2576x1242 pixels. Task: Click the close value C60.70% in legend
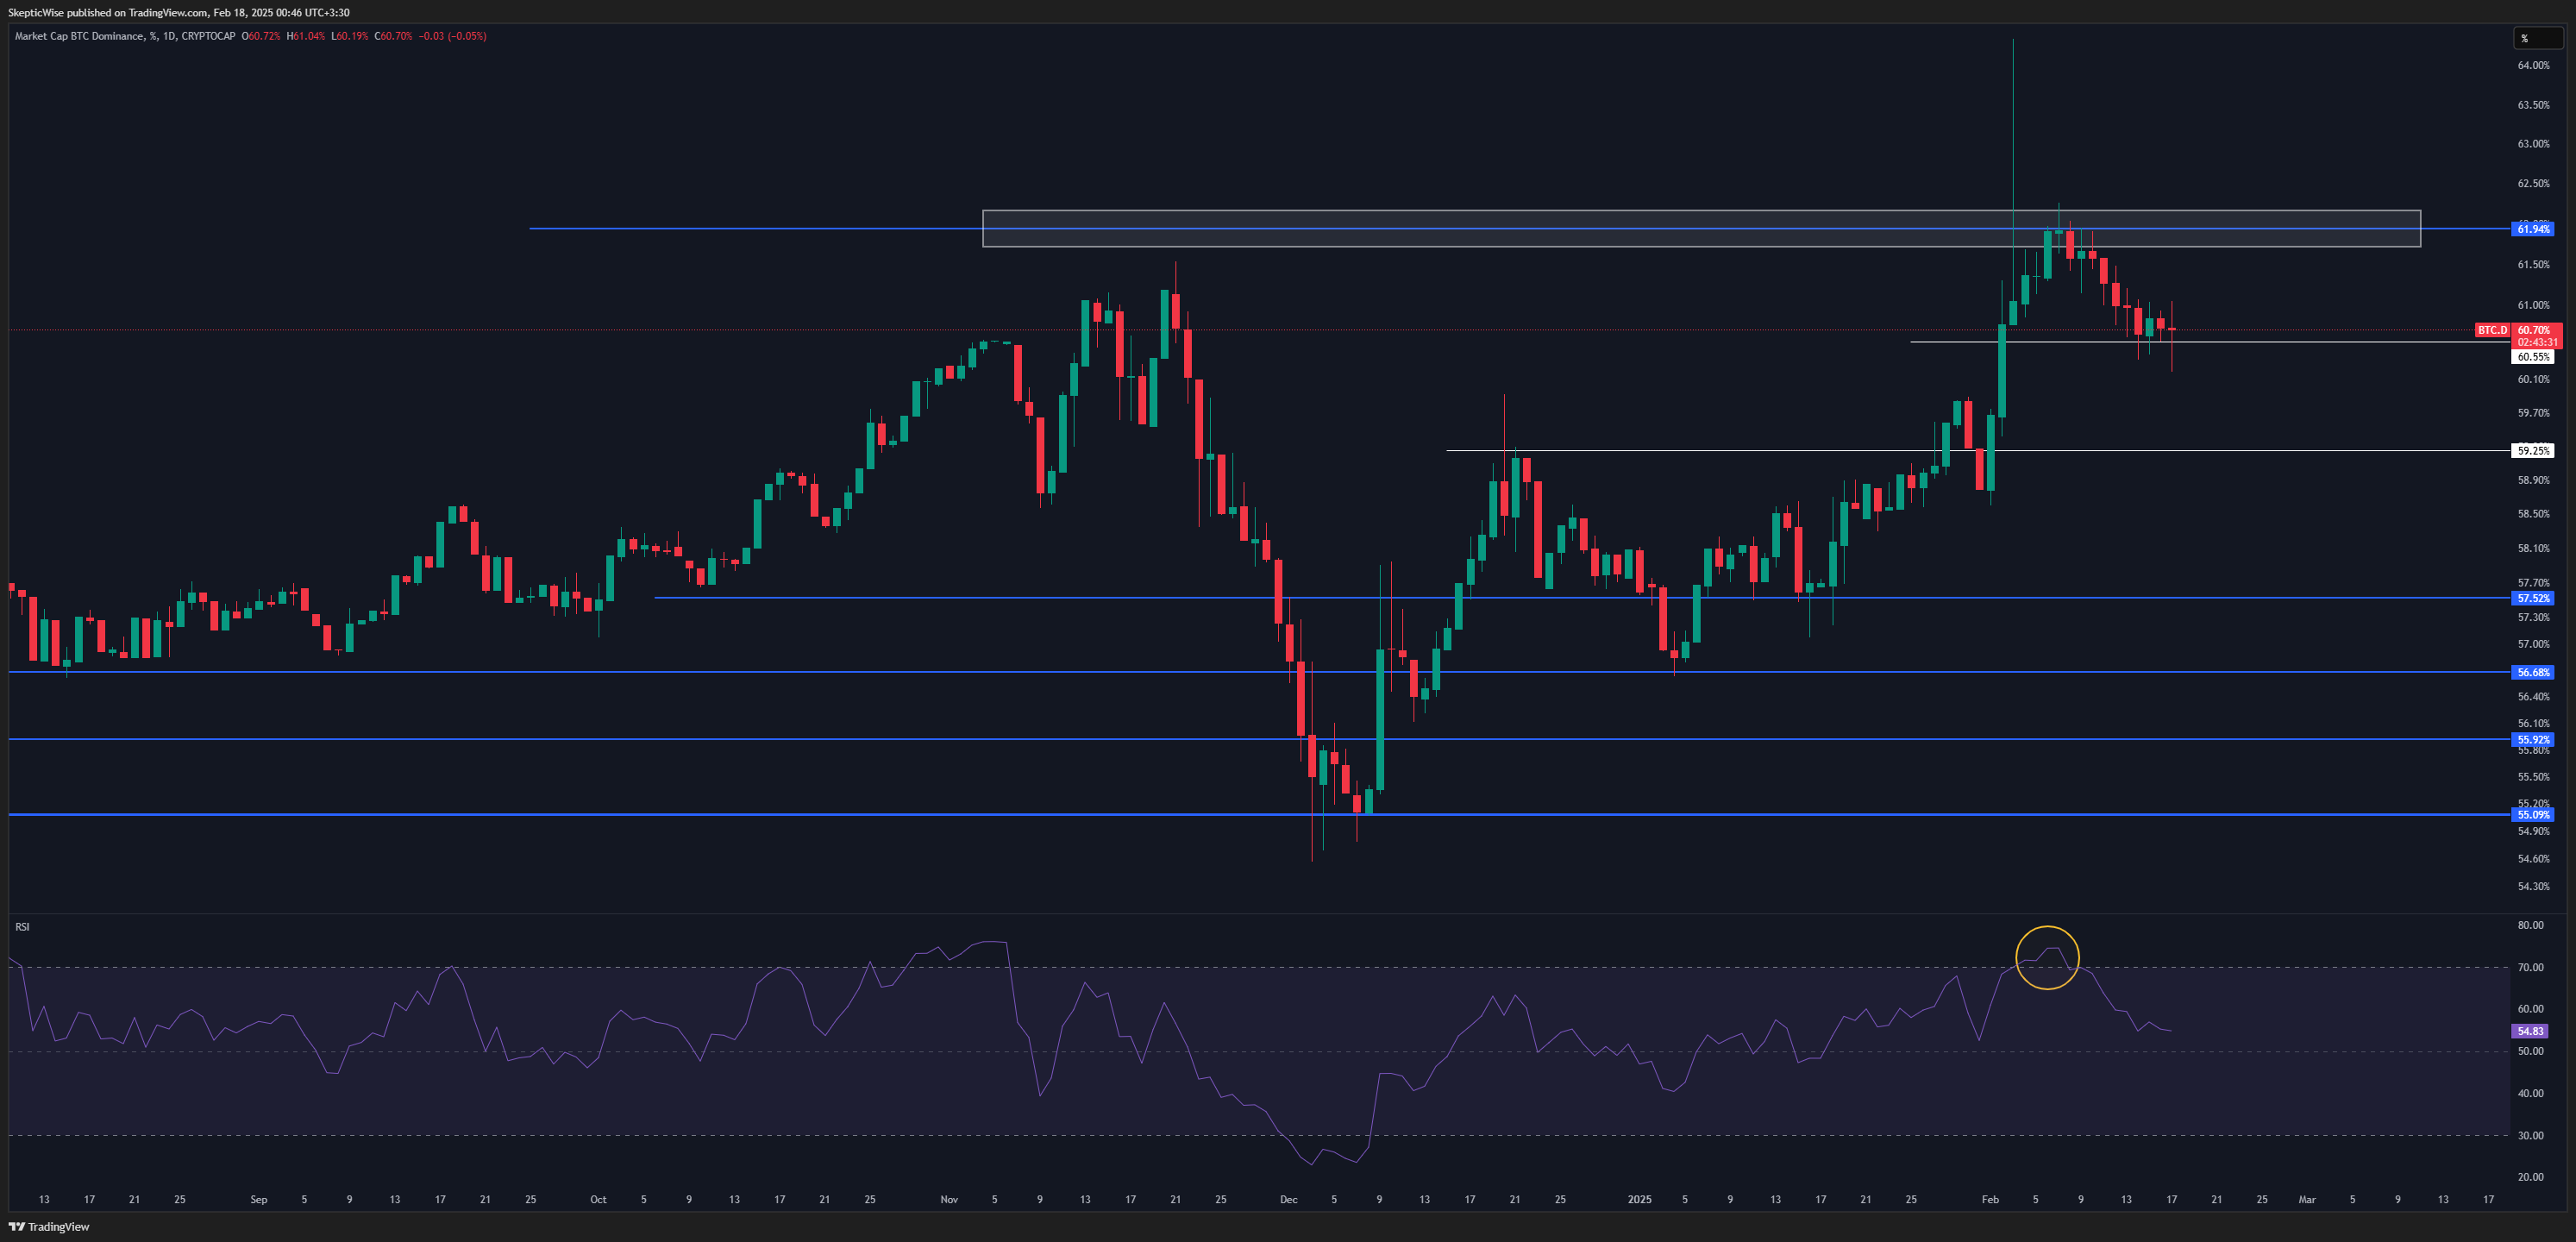(x=394, y=36)
